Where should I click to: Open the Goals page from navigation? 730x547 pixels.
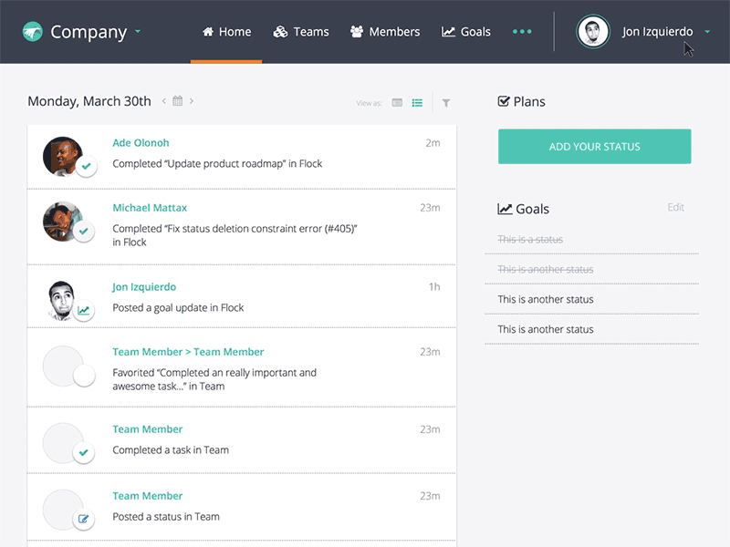466,31
